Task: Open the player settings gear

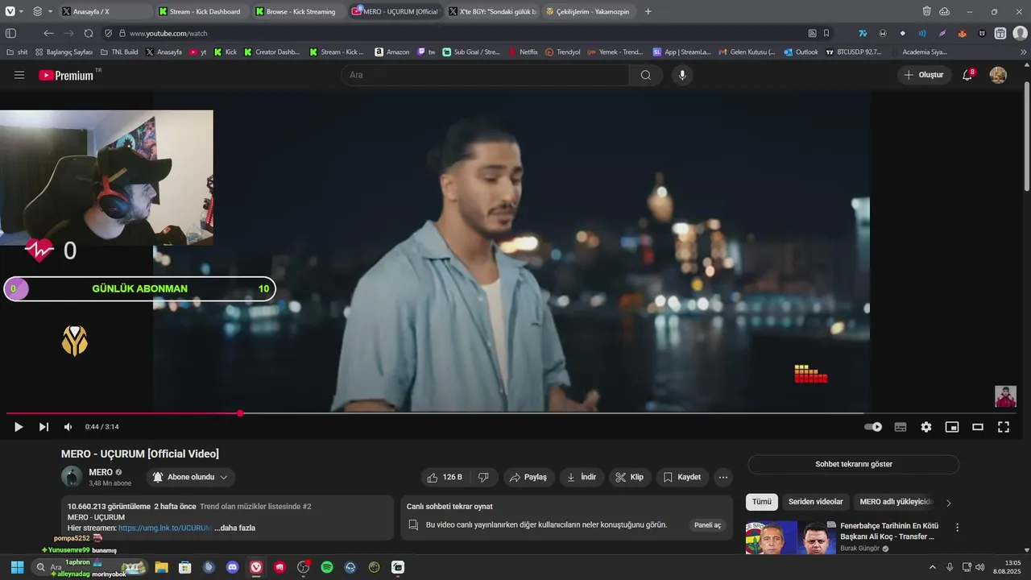Action: pos(926,427)
